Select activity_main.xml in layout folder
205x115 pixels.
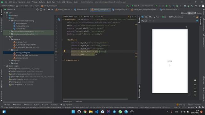coord(22,58)
